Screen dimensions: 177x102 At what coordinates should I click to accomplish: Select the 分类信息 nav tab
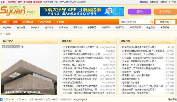(x=28, y=22)
